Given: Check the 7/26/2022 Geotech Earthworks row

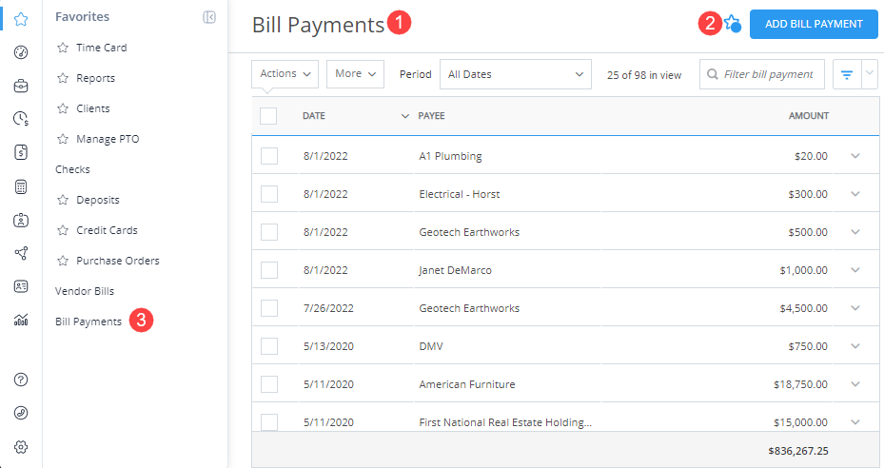Looking at the screenshot, I should tap(269, 308).
